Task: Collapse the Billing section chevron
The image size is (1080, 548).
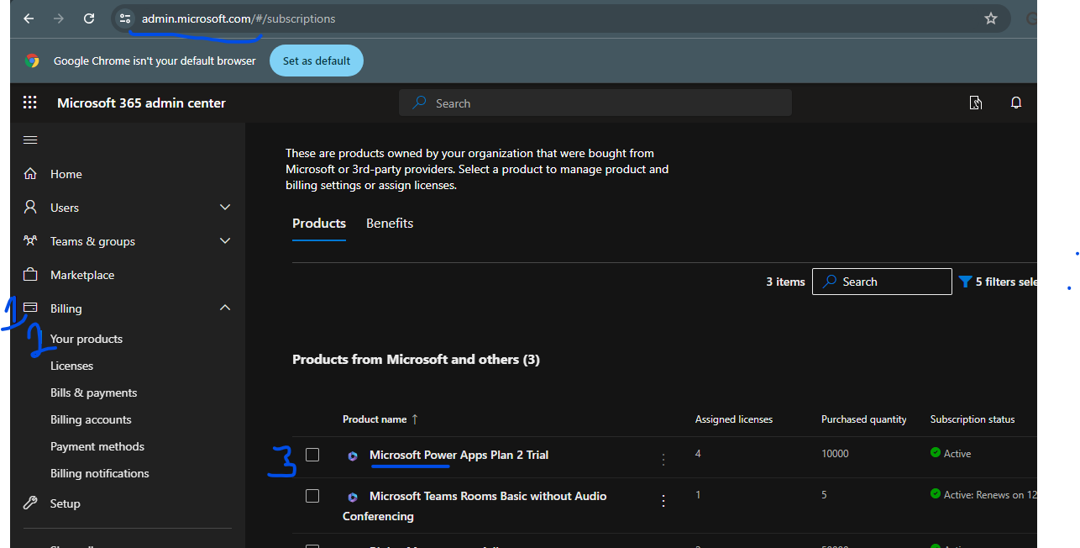Action: [225, 308]
